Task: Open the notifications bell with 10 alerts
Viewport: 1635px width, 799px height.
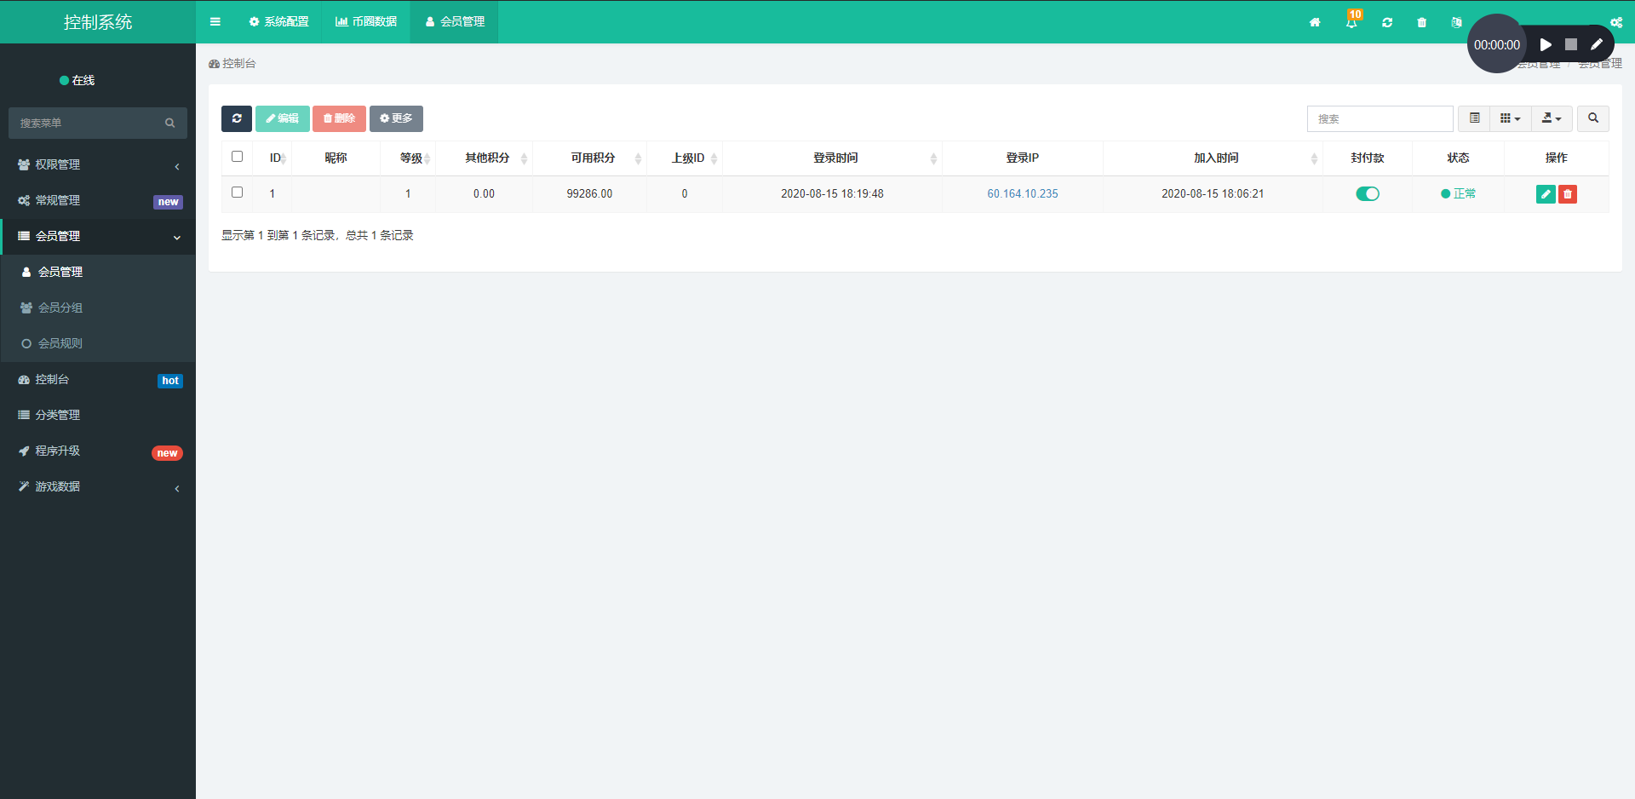Action: coord(1351,23)
